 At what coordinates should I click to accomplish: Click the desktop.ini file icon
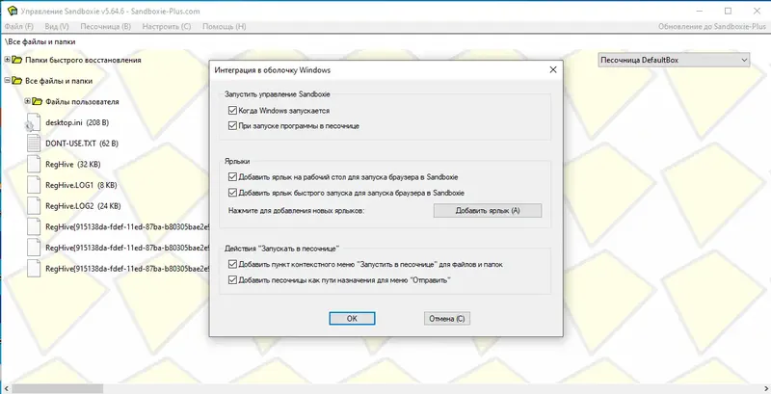click(33, 122)
